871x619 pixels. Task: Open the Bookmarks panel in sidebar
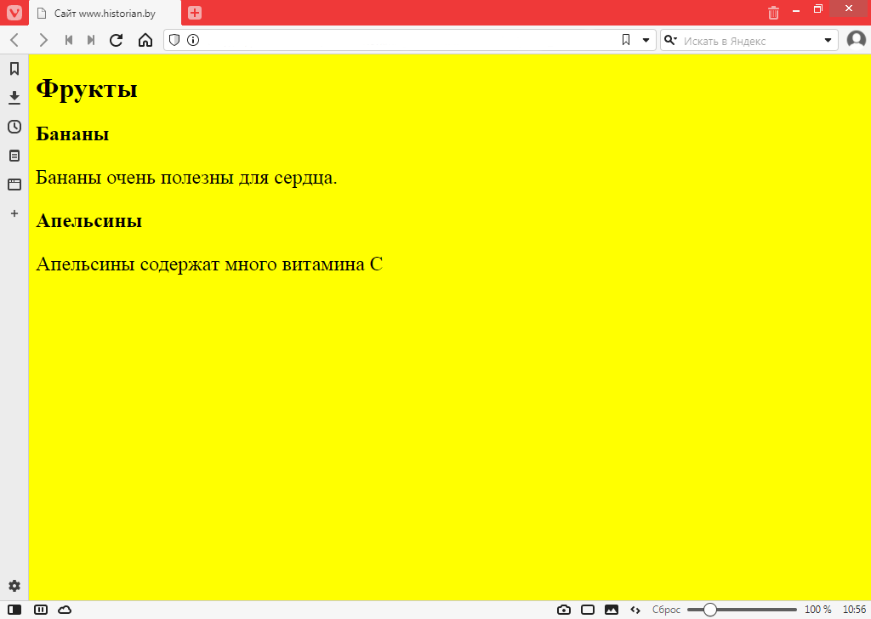tap(14, 69)
